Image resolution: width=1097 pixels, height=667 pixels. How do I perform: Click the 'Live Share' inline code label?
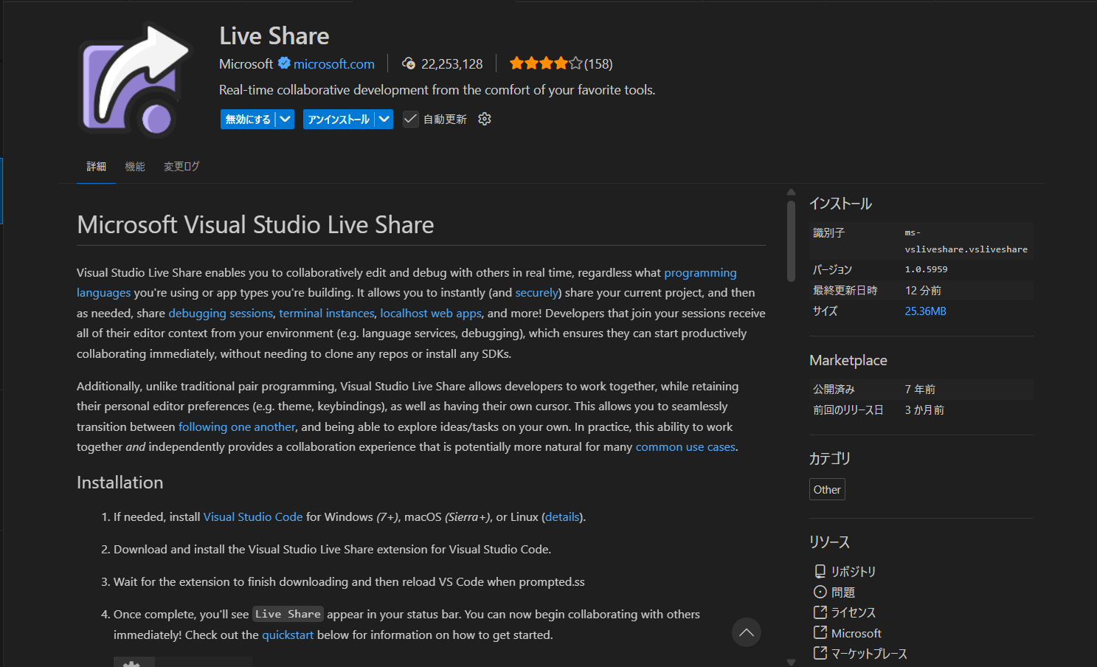coord(288,614)
